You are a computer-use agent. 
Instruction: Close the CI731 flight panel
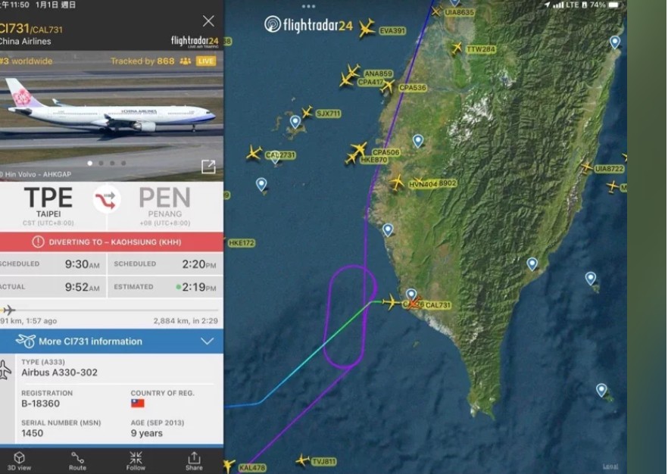coord(208,21)
